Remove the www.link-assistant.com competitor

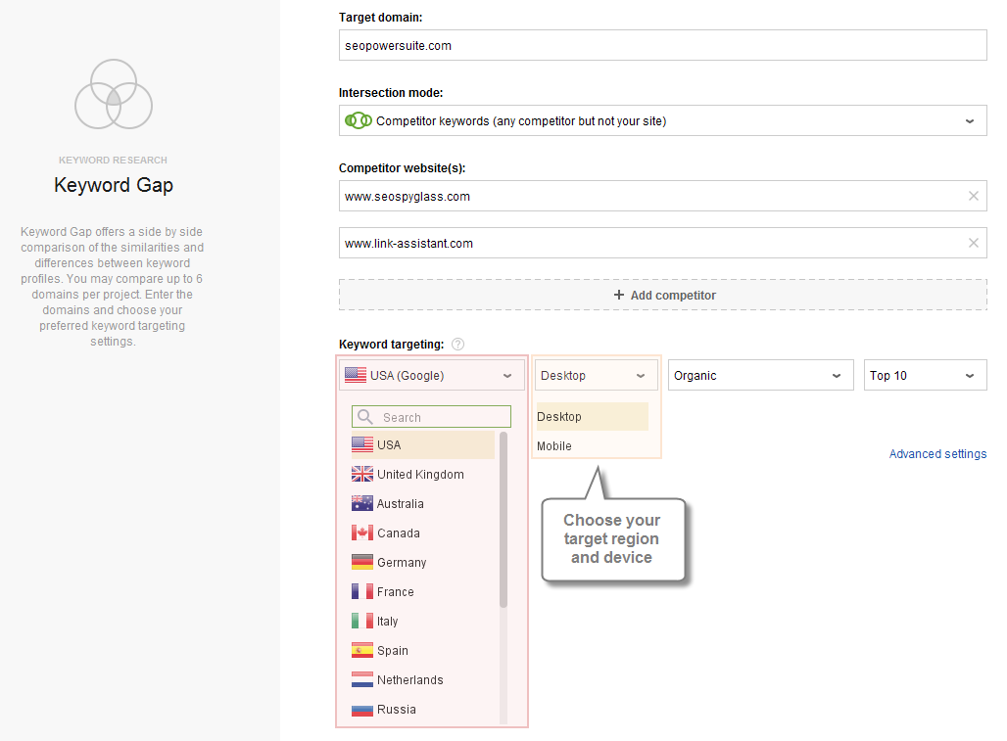click(x=974, y=243)
